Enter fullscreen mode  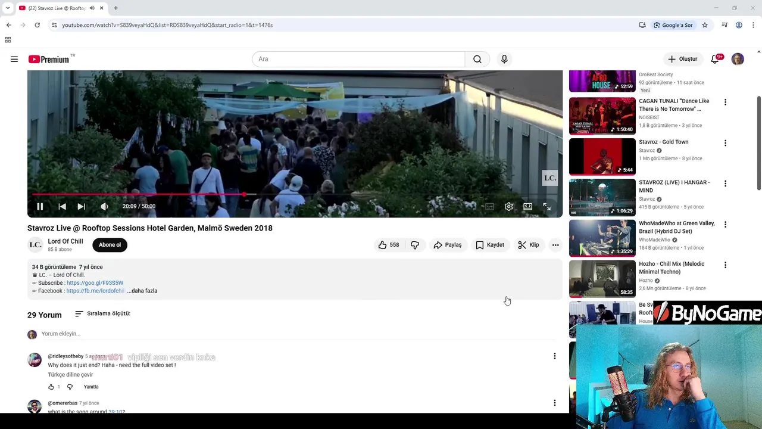[546, 206]
